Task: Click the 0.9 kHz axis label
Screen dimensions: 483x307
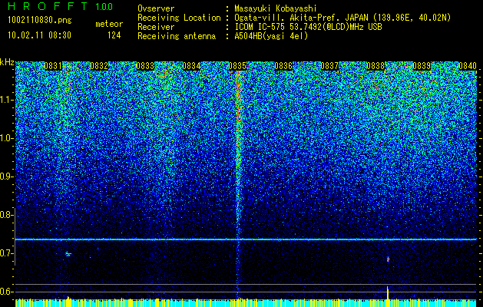Action: coord(6,177)
